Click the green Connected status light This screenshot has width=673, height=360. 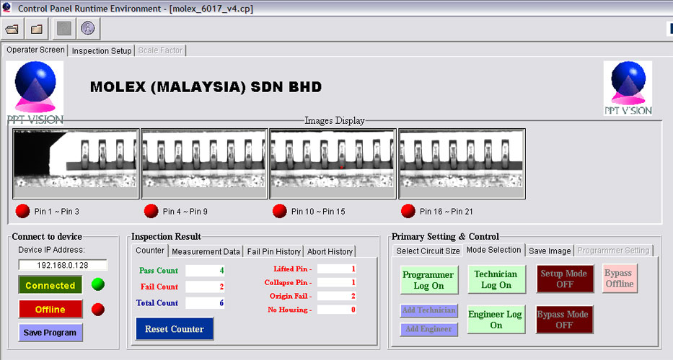98,285
